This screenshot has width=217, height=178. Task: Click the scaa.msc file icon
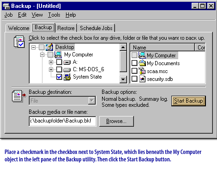pyautogui.click(x=142, y=71)
